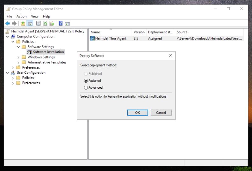Click the Forward arrow toolbar icon
The height and width of the screenshot is (171, 252).
pos(14,24)
